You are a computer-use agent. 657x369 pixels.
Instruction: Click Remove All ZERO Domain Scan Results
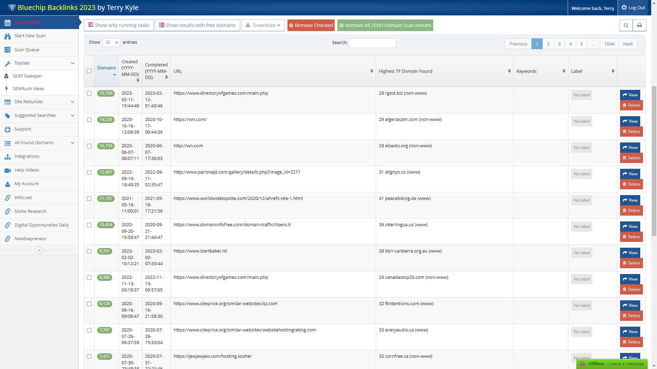(385, 25)
